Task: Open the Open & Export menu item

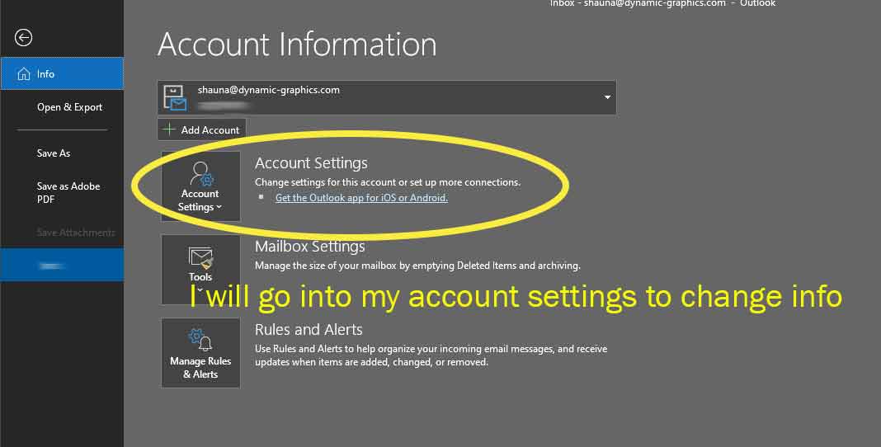Action: click(x=69, y=107)
